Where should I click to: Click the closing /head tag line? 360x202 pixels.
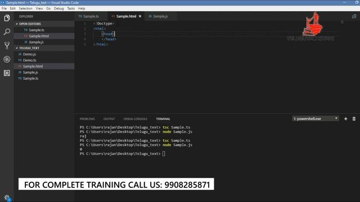[x=109, y=39]
